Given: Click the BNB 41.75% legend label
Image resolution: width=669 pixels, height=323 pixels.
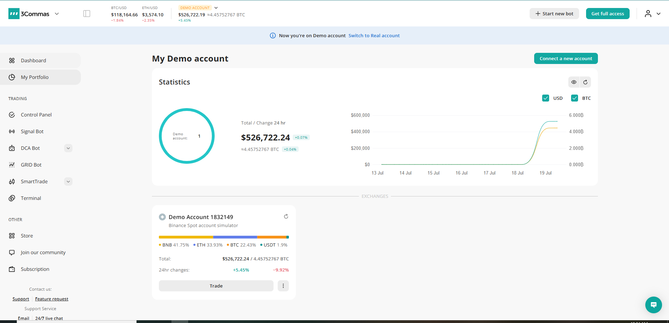Looking at the screenshot, I should point(174,245).
